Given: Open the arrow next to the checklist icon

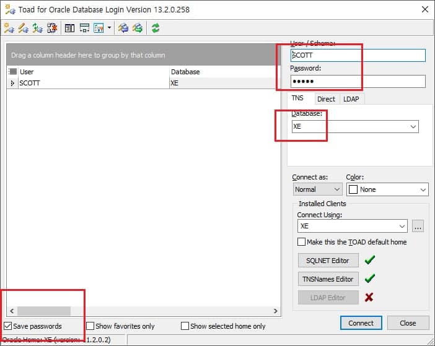Looking at the screenshot, I should 109,28.
